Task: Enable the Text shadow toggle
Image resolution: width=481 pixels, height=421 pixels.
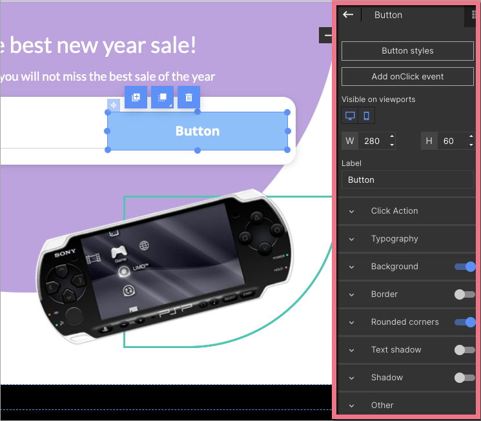Action: (x=465, y=350)
